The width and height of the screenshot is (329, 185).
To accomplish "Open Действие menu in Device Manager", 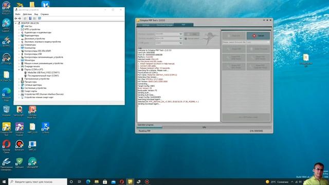I will click(x=27, y=14).
